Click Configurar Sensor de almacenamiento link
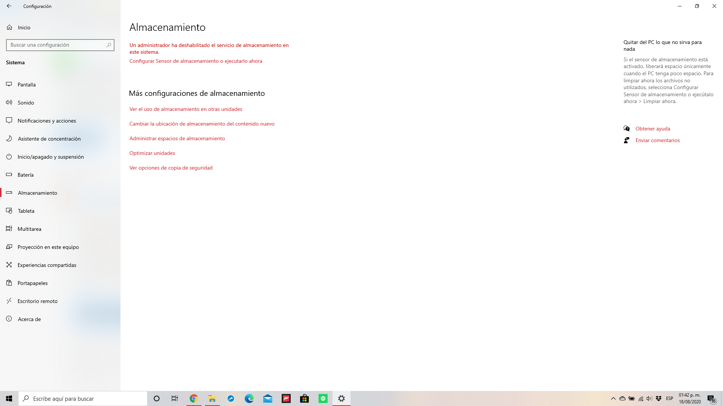 (196, 61)
